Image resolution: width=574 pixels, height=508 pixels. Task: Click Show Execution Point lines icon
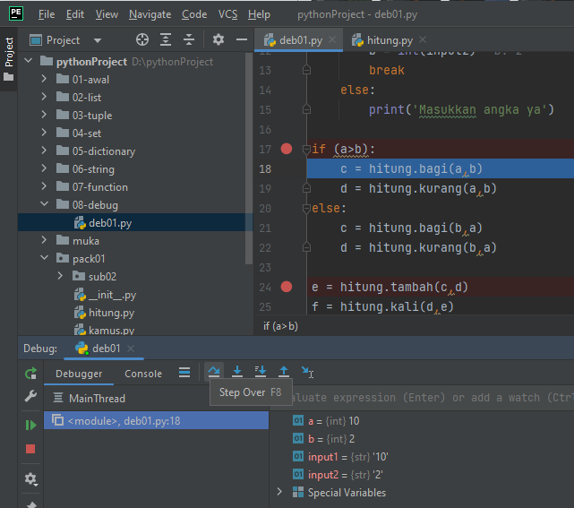point(184,373)
